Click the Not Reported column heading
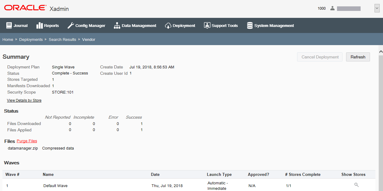 tap(57, 117)
